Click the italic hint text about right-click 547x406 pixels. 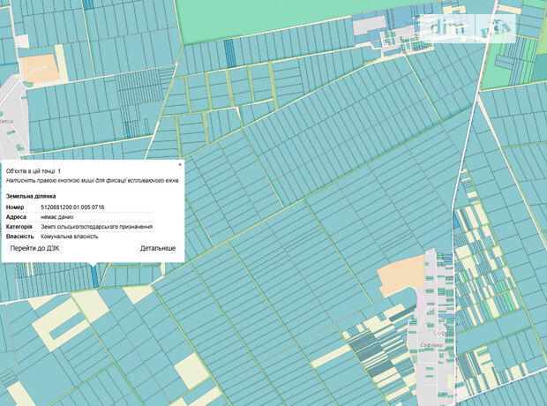[92, 180]
